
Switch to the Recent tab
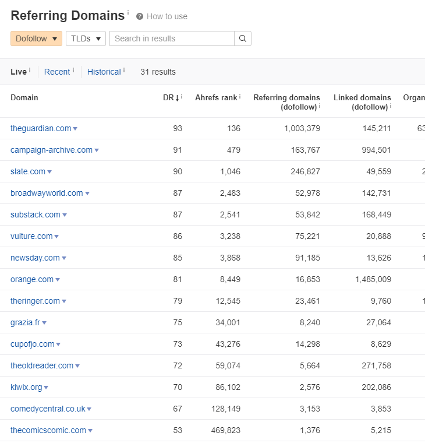point(57,72)
